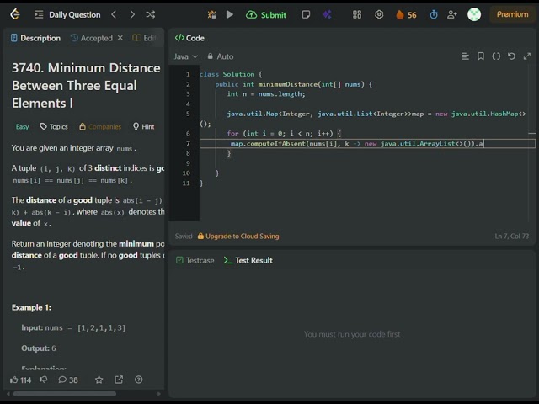Viewport: 539px width, 404px height.
Task: Pick a random question shuffle icon
Action: pos(151,14)
